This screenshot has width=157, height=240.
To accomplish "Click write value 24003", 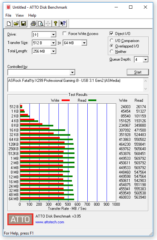I will [126, 107].
